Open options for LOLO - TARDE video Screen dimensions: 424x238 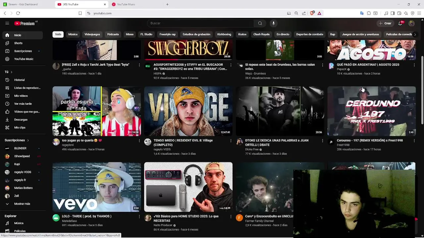[139, 216]
